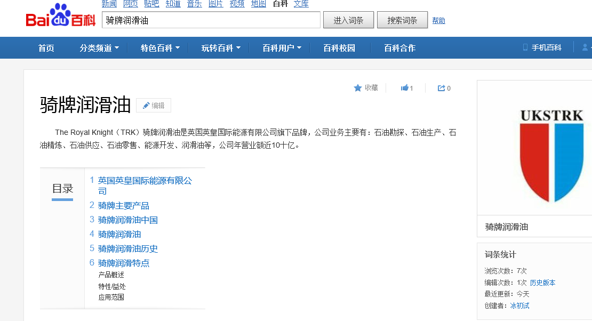Go to 首页 in the navigation bar
This screenshot has width=592, height=321.
pos(46,48)
